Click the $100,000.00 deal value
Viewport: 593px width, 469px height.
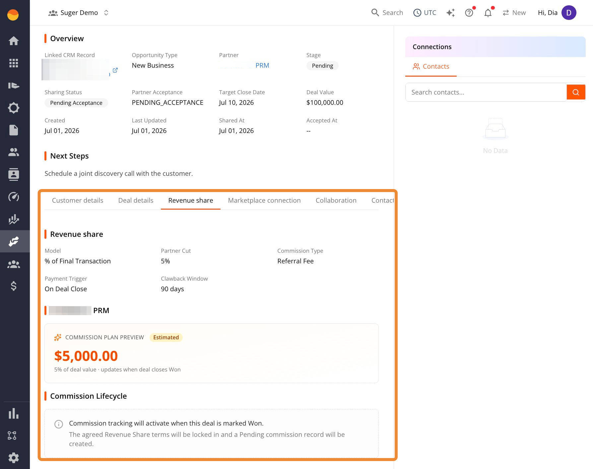tap(325, 102)
